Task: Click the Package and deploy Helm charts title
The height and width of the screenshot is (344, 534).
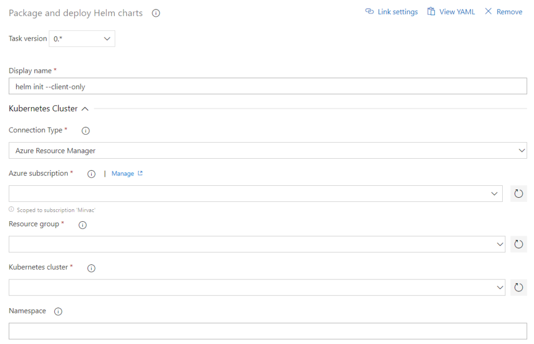Action: pyautogui.click(x=76, y=13)
